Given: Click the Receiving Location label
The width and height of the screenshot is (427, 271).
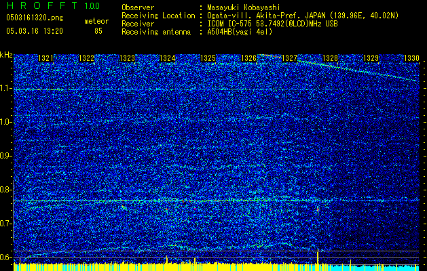Looking at the screenshot, I should pyautogui.click(x=158, y=16).
